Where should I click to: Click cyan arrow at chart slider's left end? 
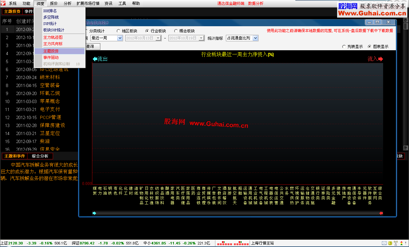(94, 213)
